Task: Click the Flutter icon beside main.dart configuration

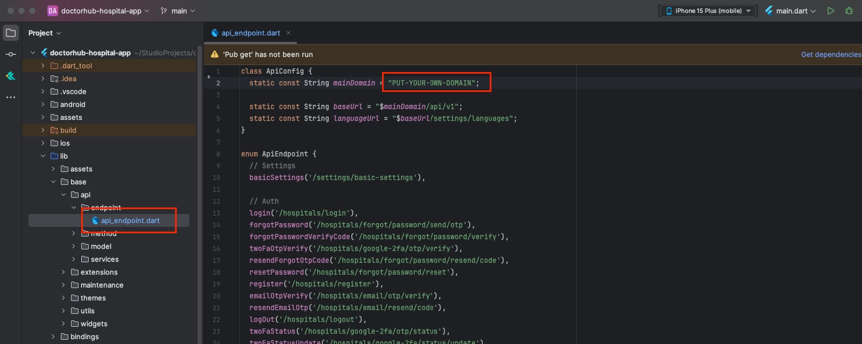Action: click(x=769, y=11)
